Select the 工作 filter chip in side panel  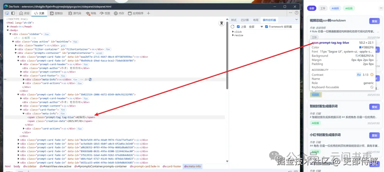[x=323, y=8]
